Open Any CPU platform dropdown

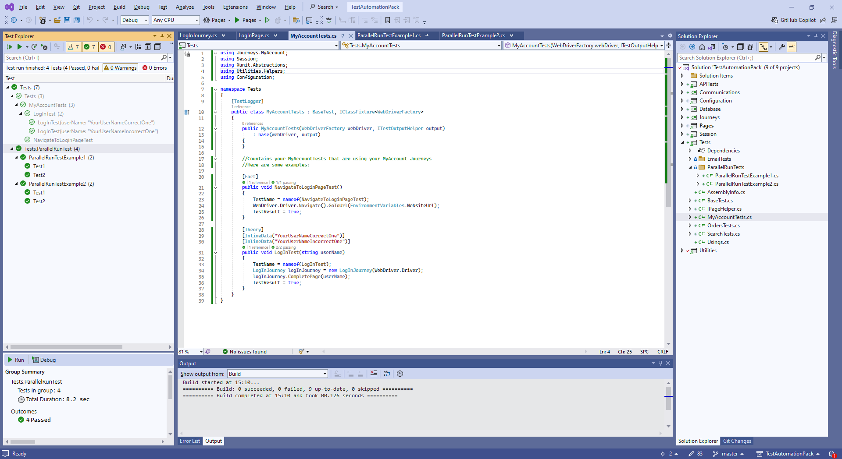pyautogui.click(x=175, y=20)
